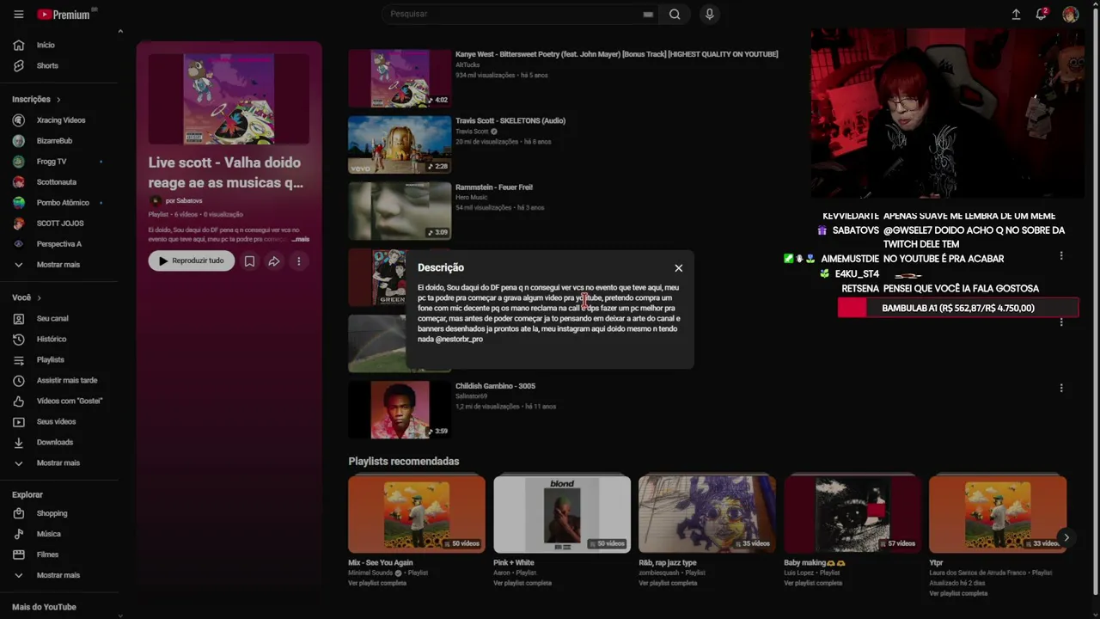Open R&b, rap jazz type playlist thumbnail
1100x619 pixels.
click(x=707, y=514)
